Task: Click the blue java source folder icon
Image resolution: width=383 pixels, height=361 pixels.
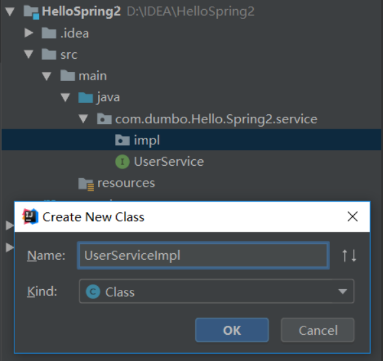Action: coord(85,97)
